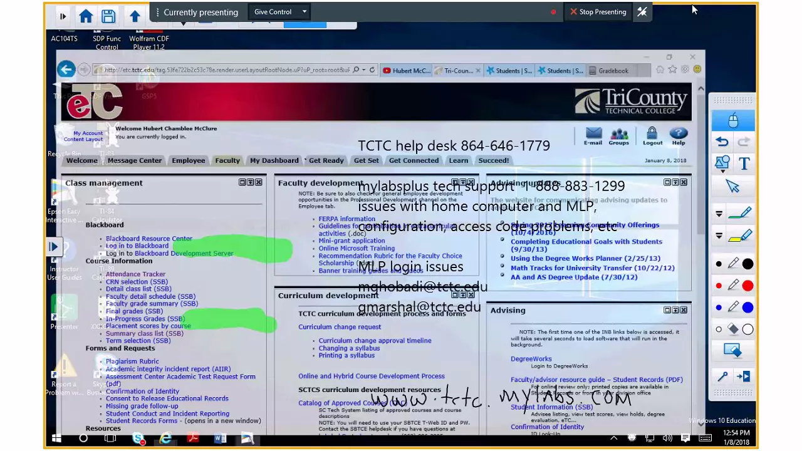Expand yellow highlighter thickness options

point(719,236)
